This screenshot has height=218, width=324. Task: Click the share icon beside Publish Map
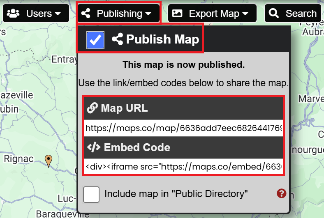click(117, 39)
